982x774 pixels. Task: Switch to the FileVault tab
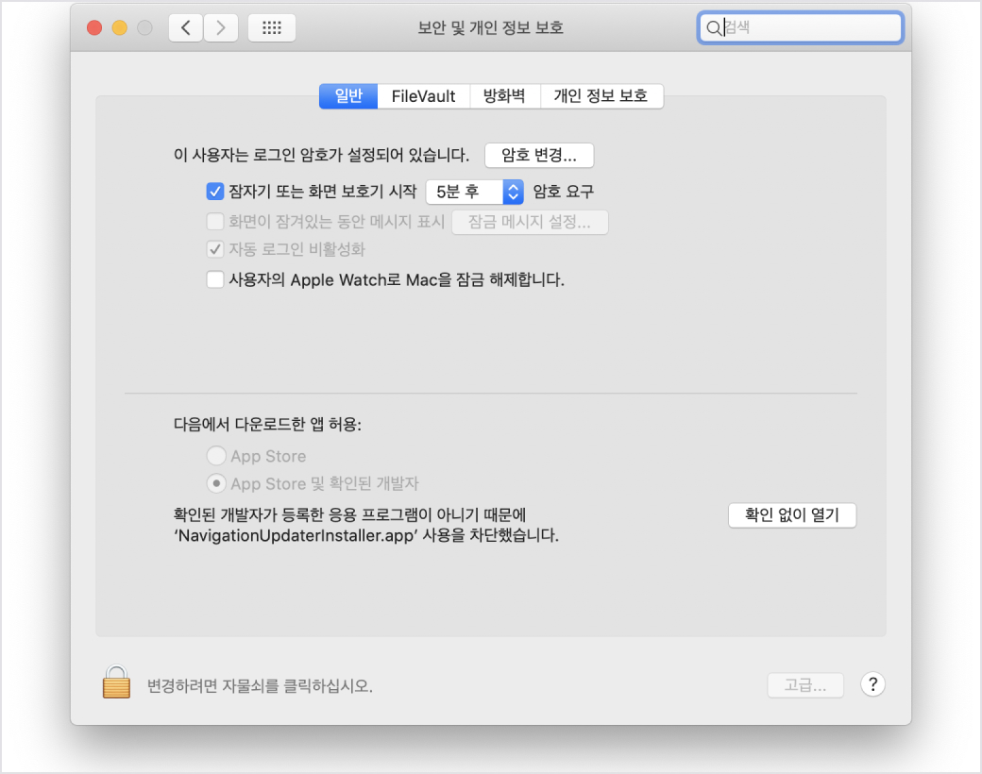click(423, 96)
